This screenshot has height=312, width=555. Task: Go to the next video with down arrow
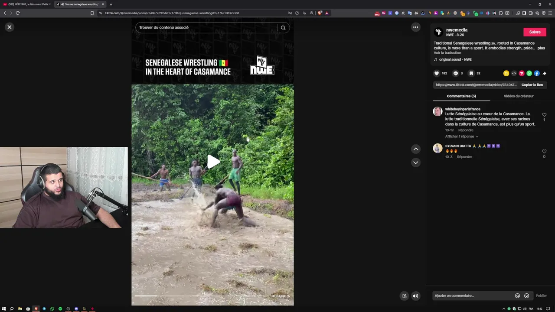click(415, 162)
